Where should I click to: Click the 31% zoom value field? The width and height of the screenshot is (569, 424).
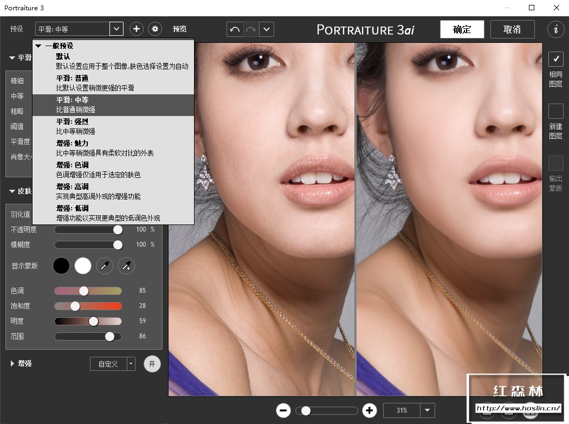point(402,410)
